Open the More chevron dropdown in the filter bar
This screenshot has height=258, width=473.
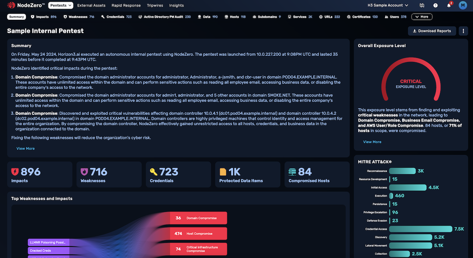tap(422, 16)
